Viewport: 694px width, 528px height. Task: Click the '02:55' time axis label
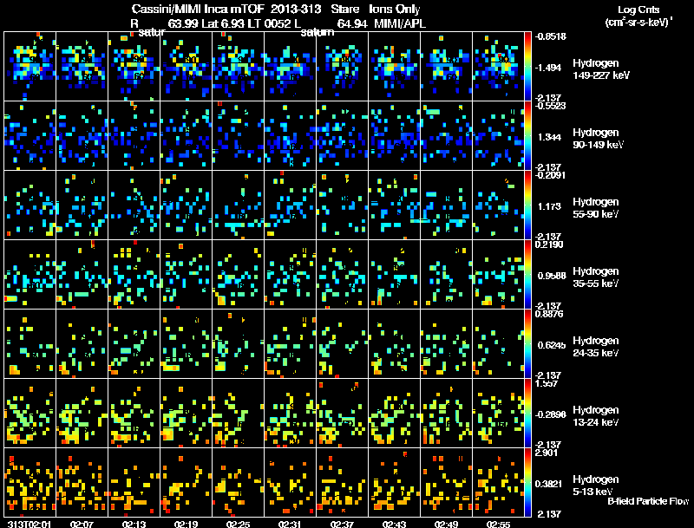coord(498,525)
